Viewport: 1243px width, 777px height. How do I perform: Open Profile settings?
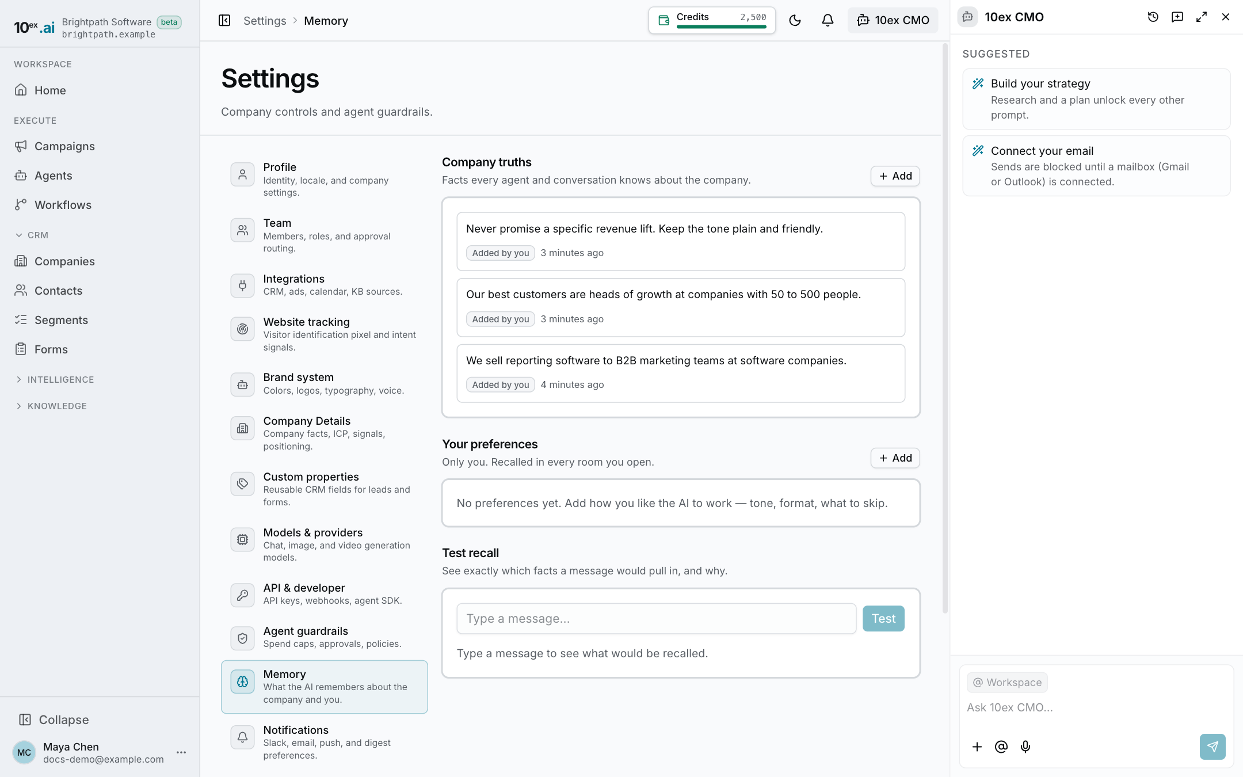324,180
